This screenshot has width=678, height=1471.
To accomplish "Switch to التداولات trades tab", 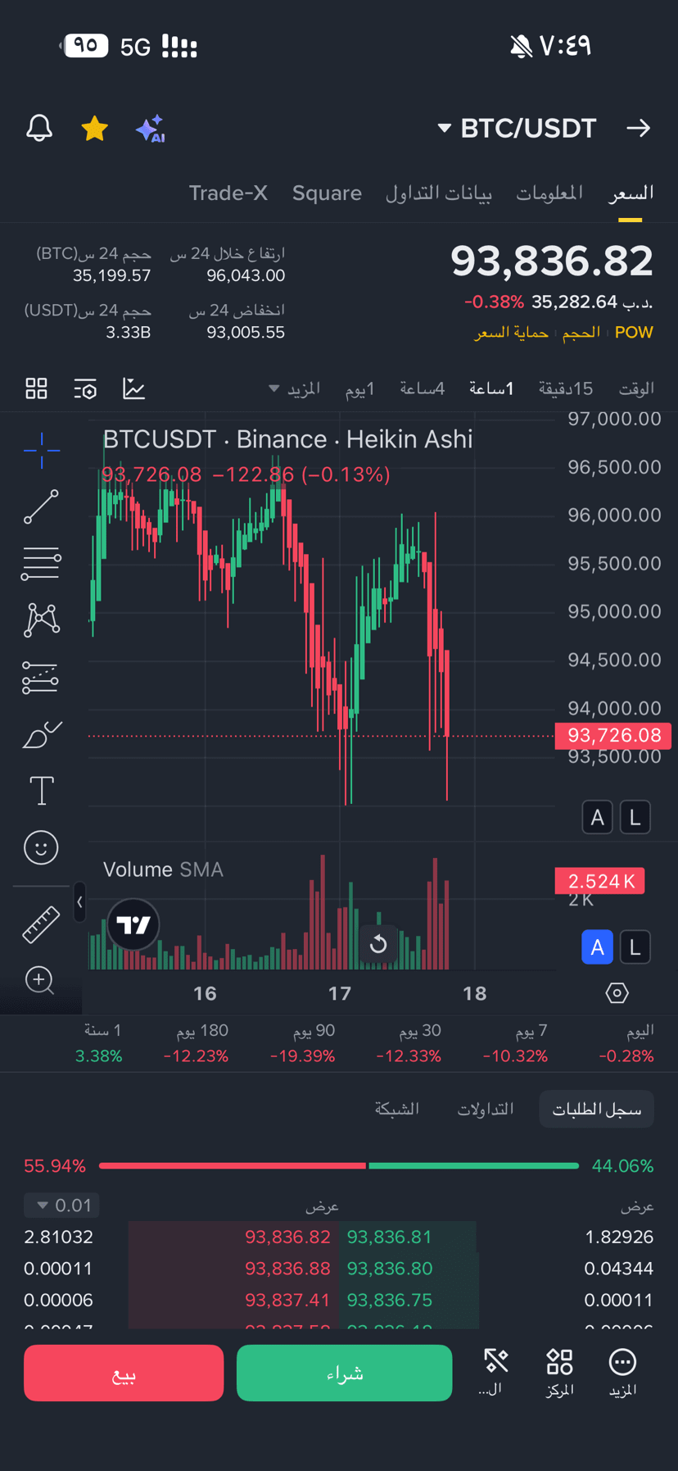I will click(486, 1109).
